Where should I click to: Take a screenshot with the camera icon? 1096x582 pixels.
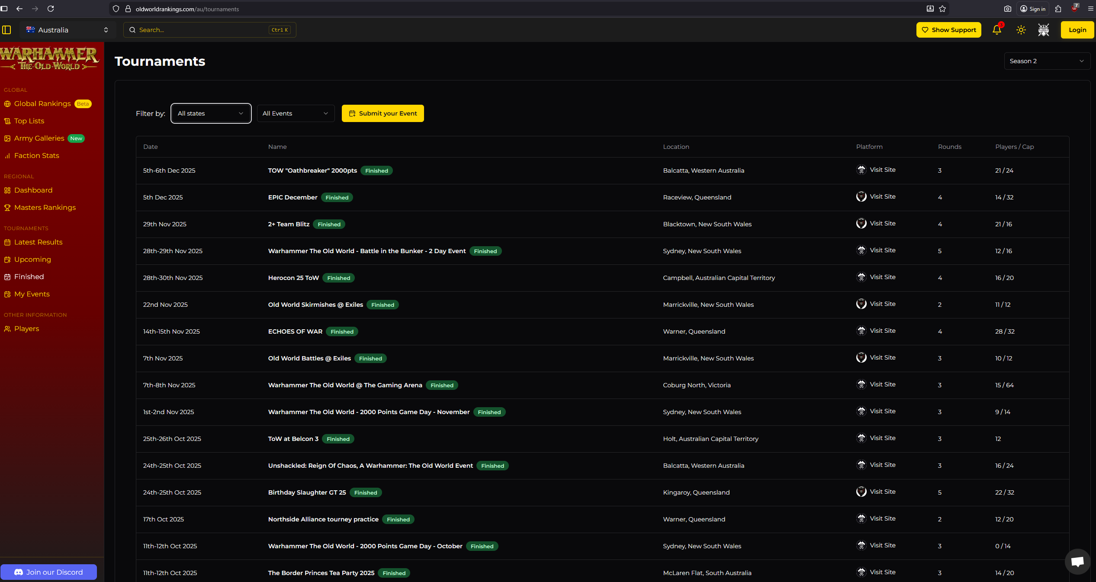(1007, 9)
